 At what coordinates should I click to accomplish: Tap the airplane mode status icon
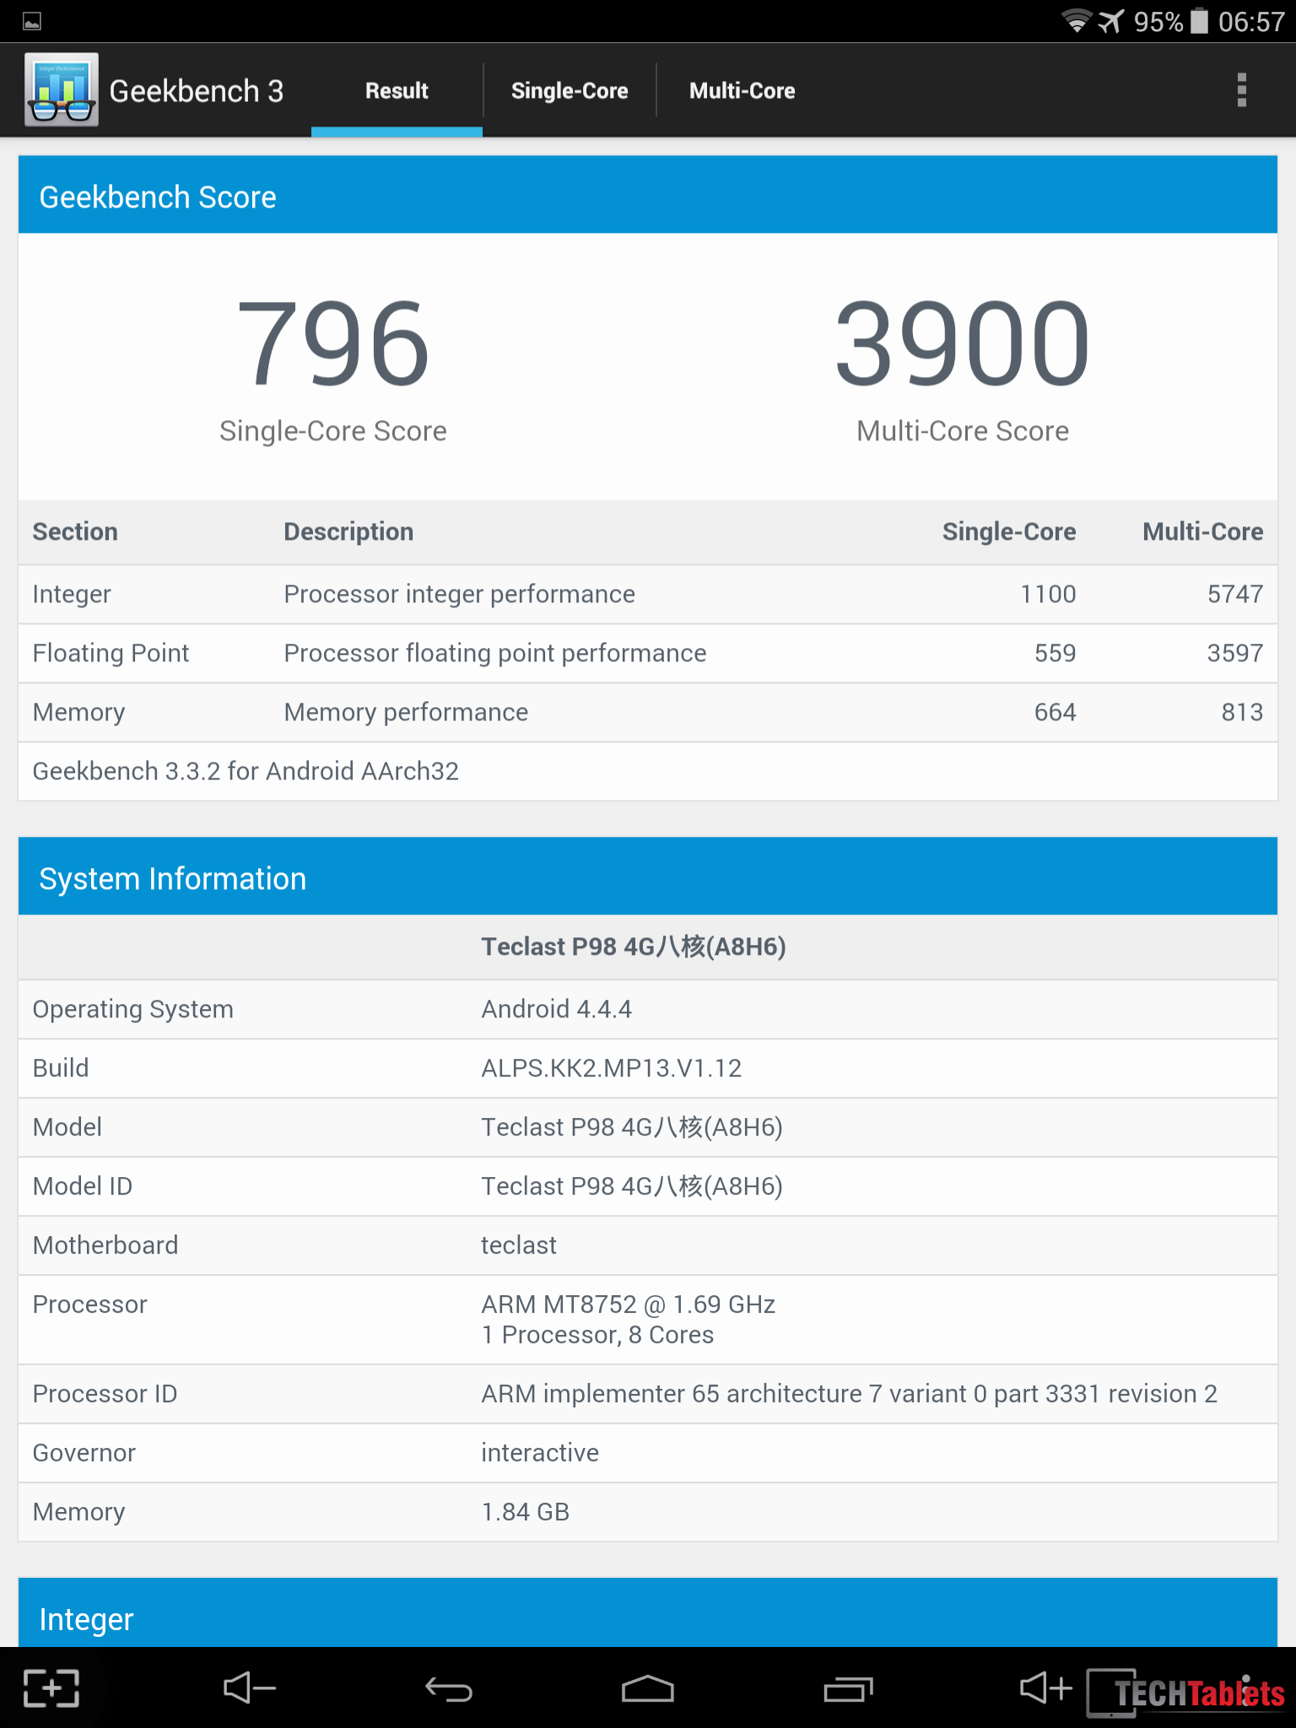tap(1112, 21)
